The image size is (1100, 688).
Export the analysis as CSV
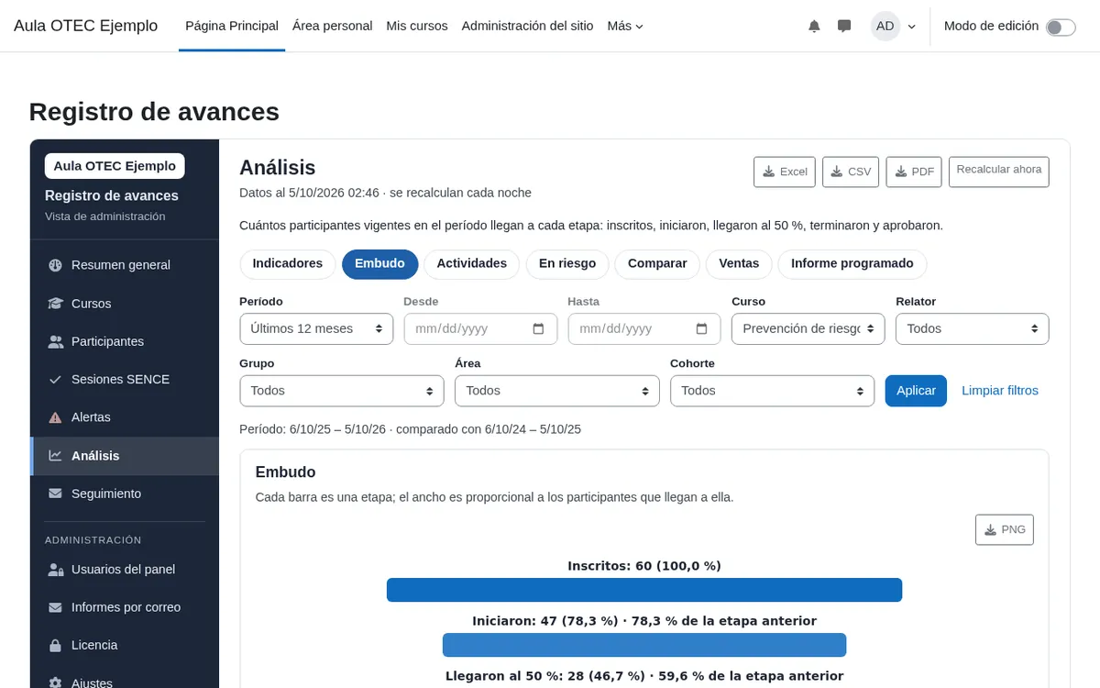(851, 172)
